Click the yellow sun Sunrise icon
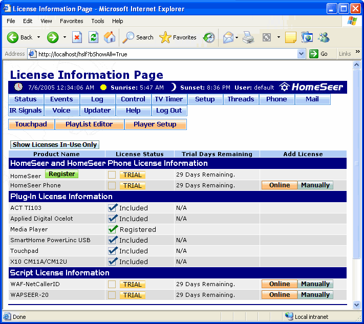 [103, 87]
